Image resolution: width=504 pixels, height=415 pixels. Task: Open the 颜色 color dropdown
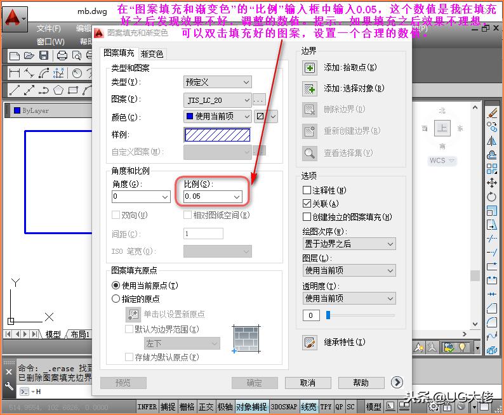pyautogui.click(x=217, y=116)
